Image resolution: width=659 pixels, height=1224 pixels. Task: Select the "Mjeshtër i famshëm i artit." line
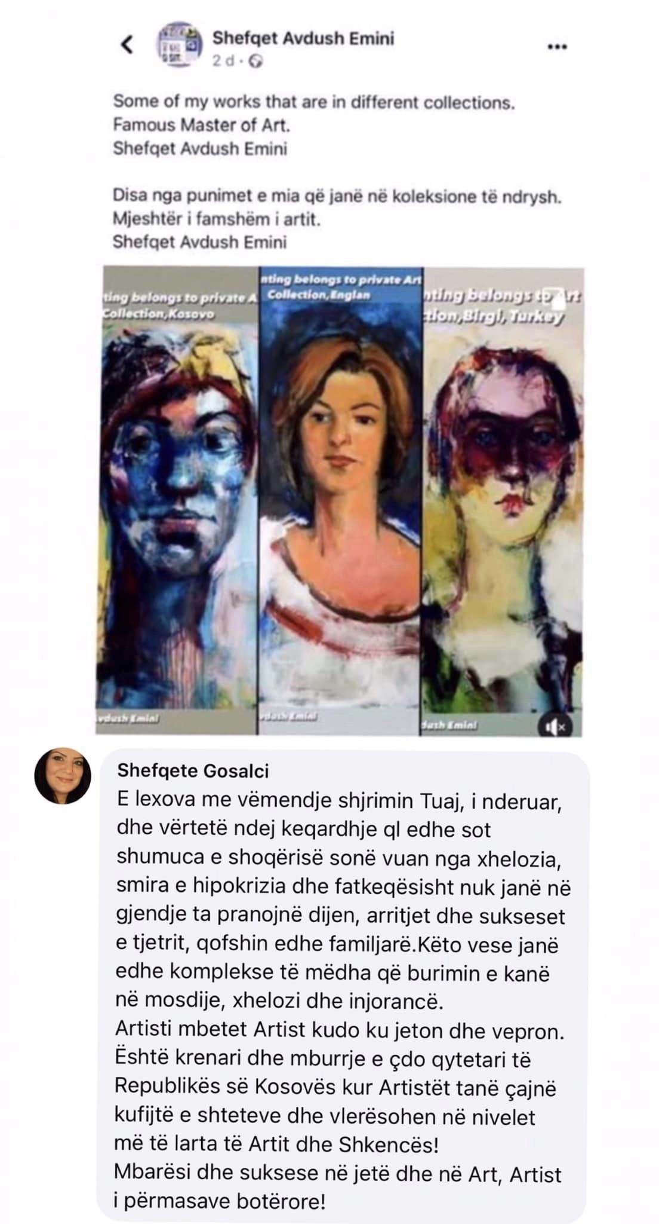217,219
